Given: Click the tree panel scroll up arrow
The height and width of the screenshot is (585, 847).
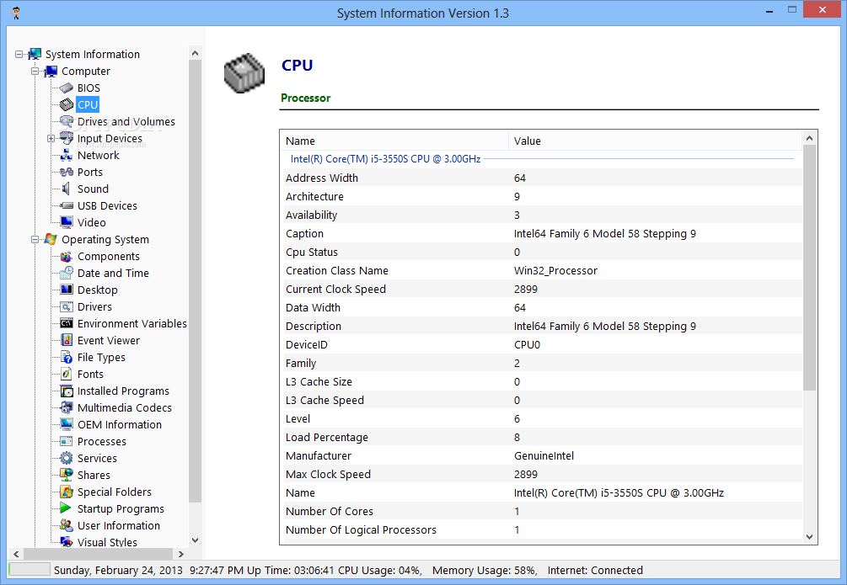Looking at the screenshot, I should [195, 53].
